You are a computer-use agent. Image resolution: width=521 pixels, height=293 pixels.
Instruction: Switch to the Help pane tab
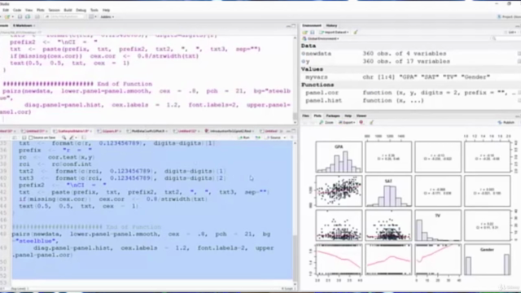[x=348, y=116]
